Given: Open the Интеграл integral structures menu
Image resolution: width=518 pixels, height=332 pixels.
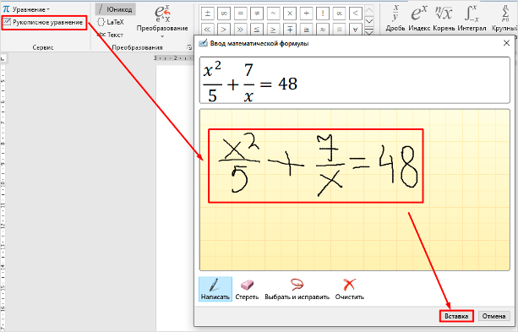Looking at the screenshot, I should pos(472,18).
